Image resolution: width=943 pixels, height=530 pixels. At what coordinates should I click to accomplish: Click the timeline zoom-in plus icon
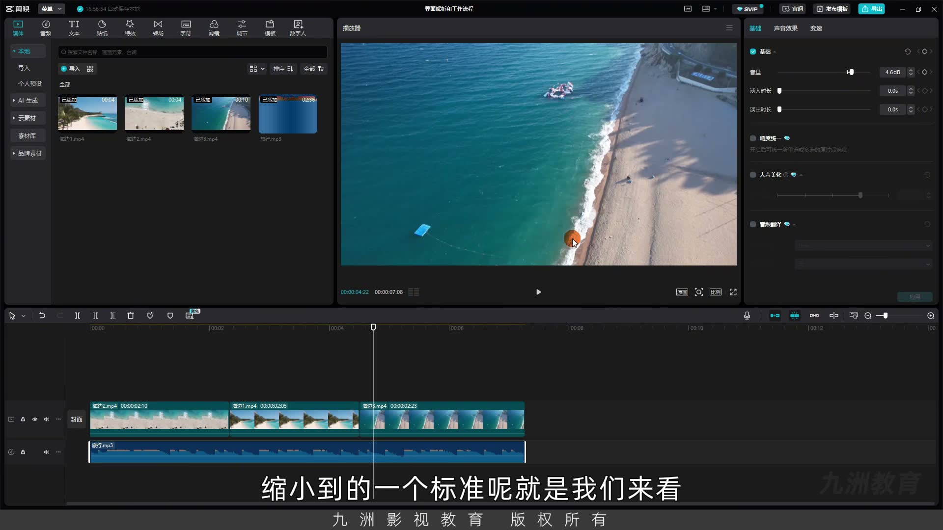(931, 316)
